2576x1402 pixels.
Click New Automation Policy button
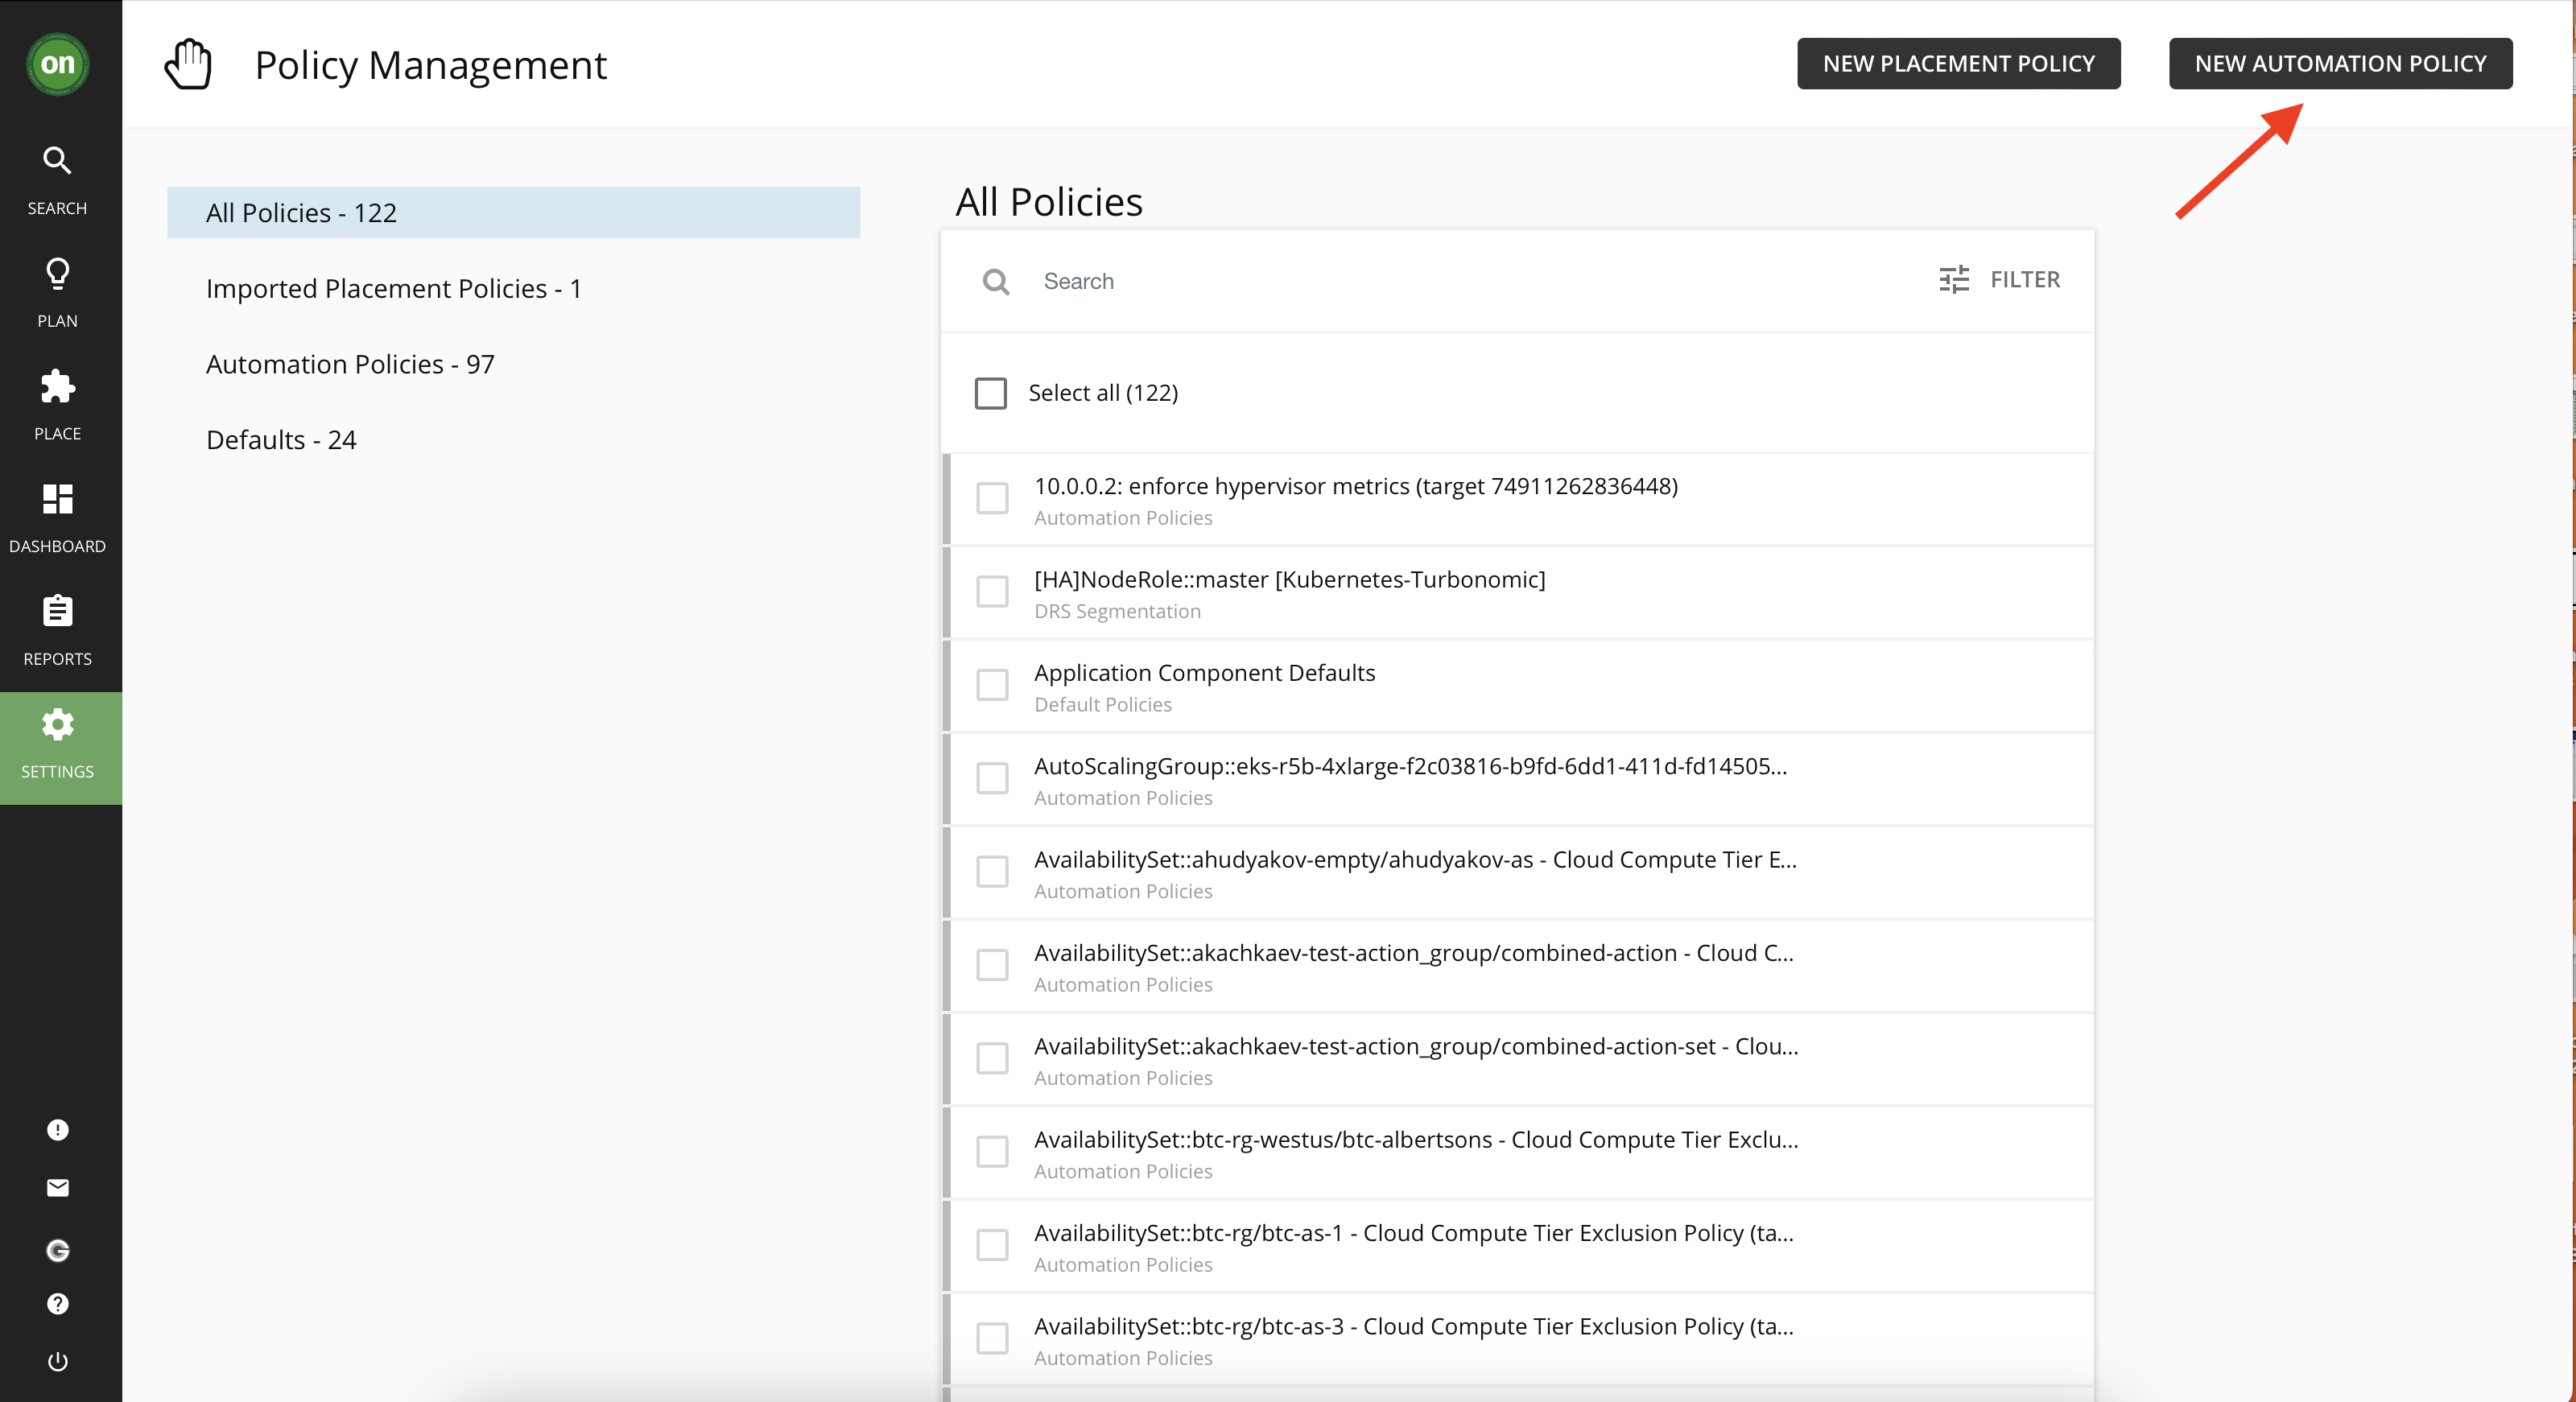2339,63
